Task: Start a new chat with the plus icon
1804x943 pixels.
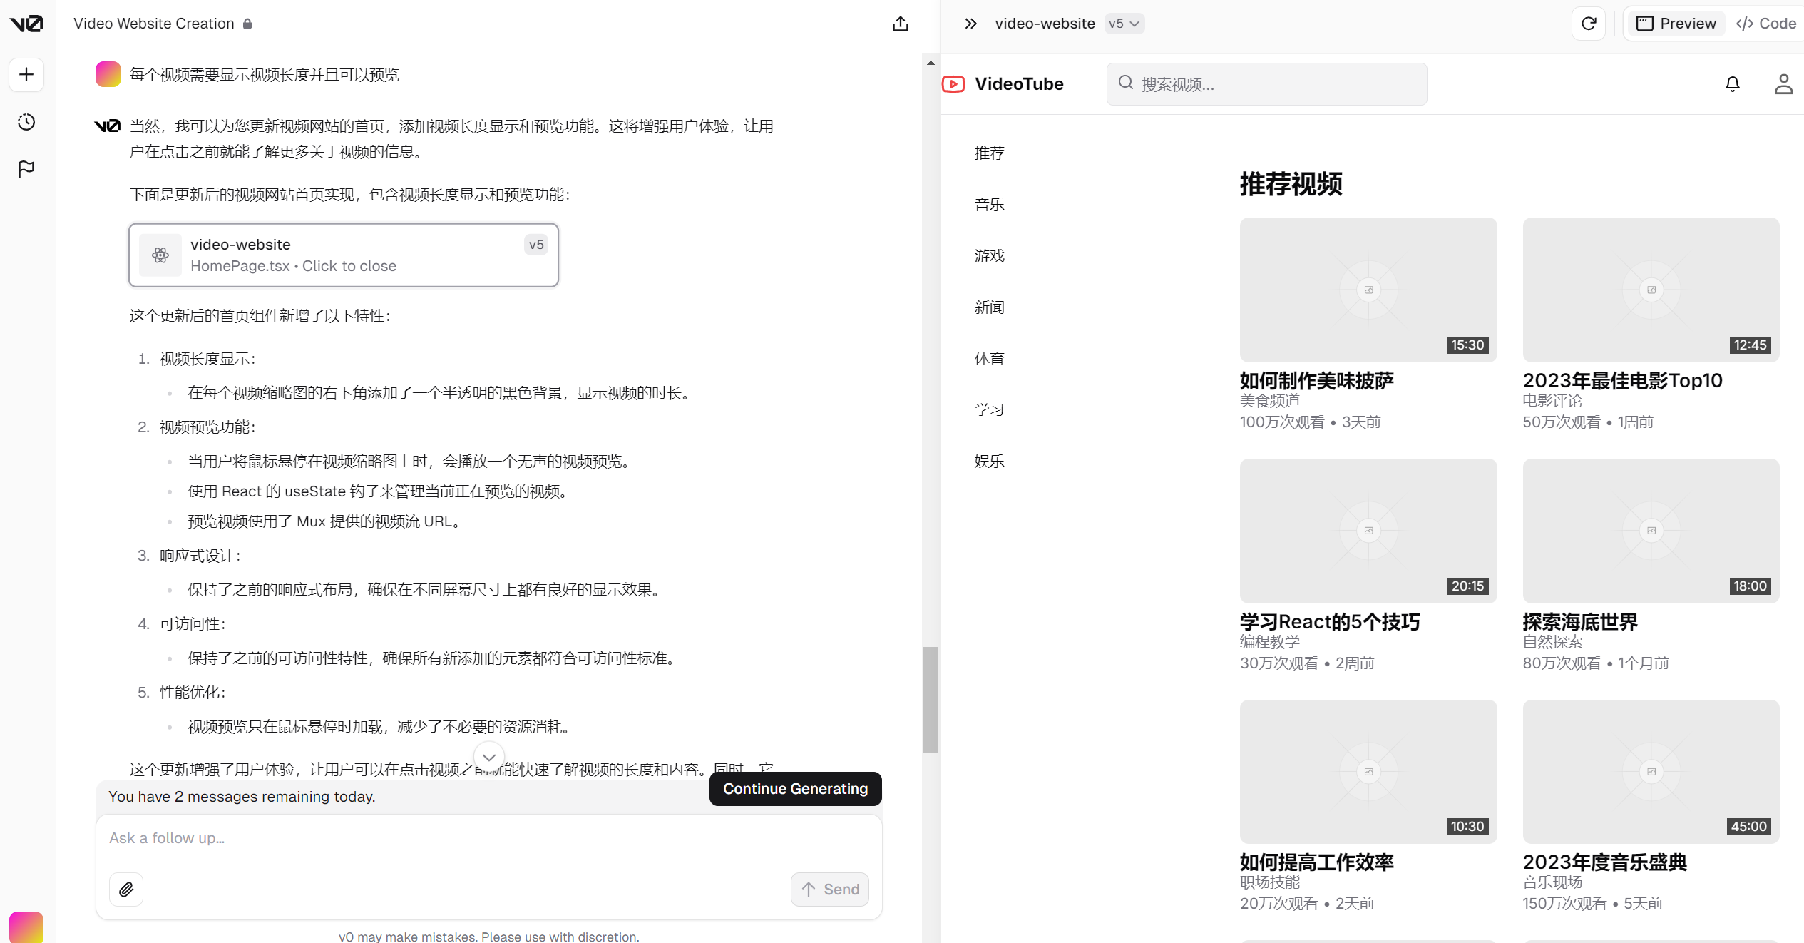Action: coord(26,74)
